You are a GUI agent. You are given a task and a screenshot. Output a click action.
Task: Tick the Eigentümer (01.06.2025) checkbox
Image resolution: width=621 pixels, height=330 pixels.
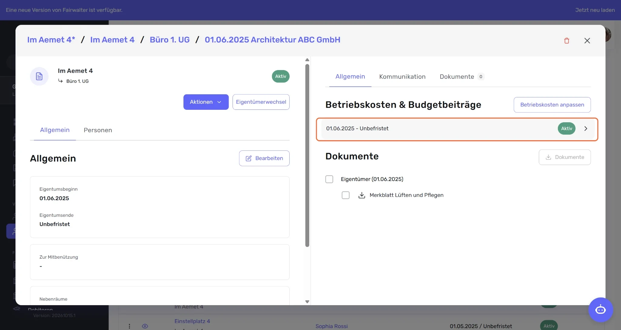pos(329,179)
